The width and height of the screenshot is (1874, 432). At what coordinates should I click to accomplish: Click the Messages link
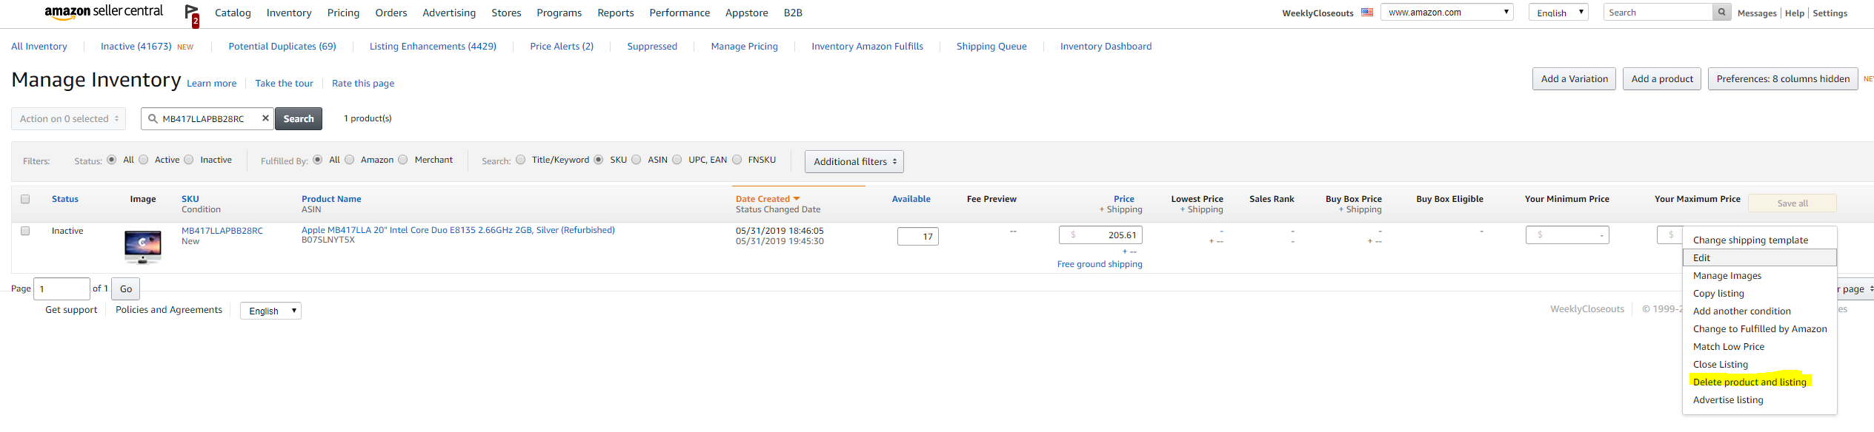tap(1757, 13)
